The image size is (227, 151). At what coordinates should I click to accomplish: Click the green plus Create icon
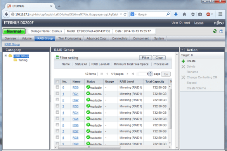[x=183, y=61]
